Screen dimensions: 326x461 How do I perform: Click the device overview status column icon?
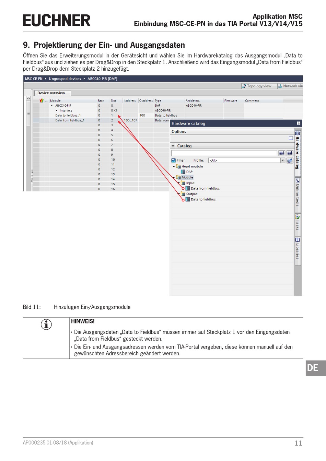[42, 101]
